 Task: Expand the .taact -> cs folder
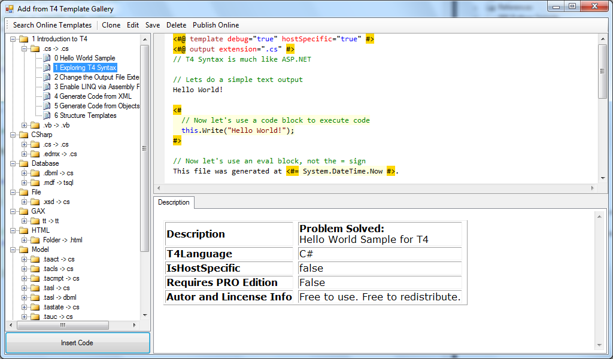click(x=24, y=259)
